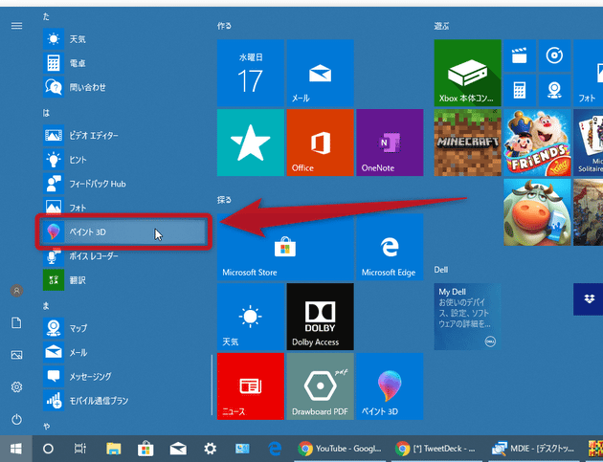Open the Dropbox tile
This screenshot has width=603, height=462.
[x=588, y=299]
